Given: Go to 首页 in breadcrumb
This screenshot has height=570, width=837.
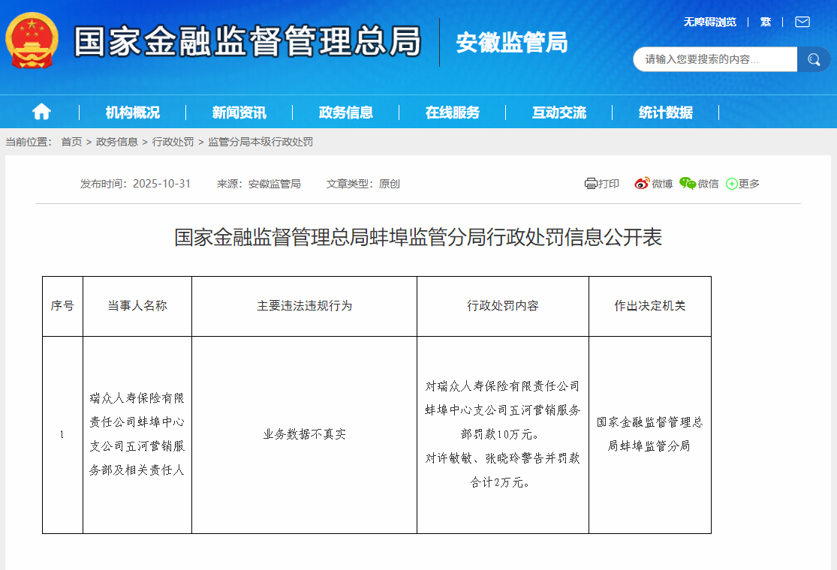Looking at the screenshot, I should (x=71, y=142).
